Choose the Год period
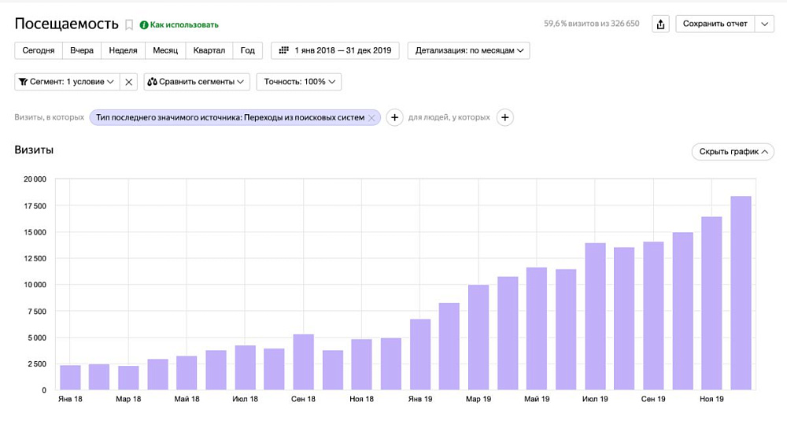This screenshot has width=787, height=421. (247, 50)
